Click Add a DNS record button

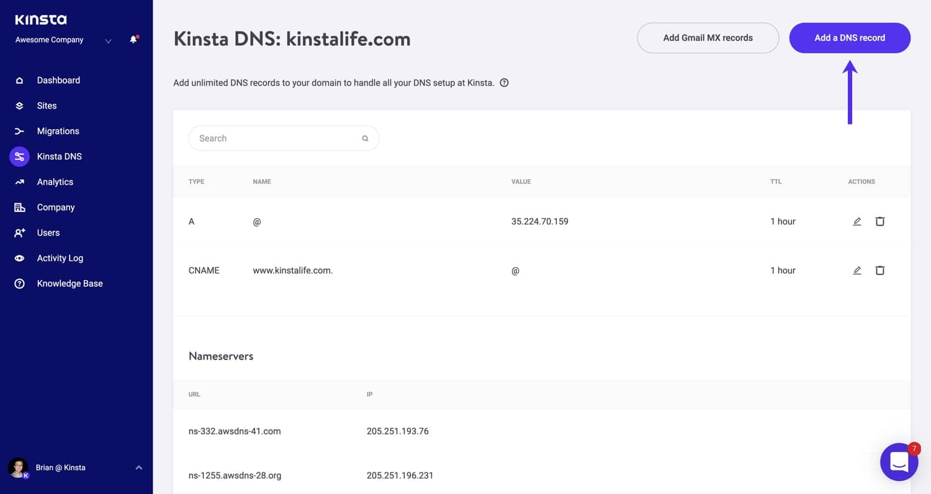[850, 38]
